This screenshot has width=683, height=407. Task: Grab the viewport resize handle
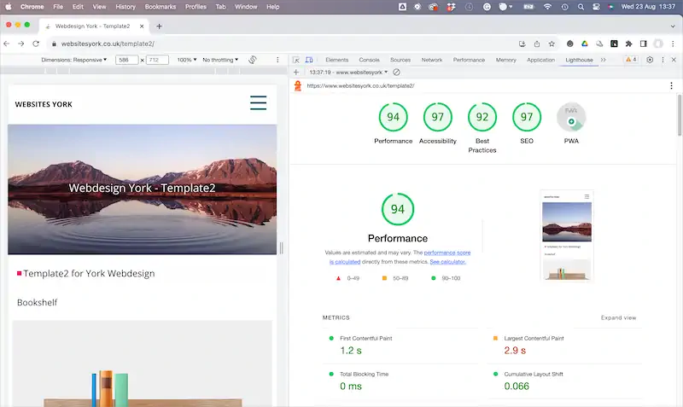282,247
